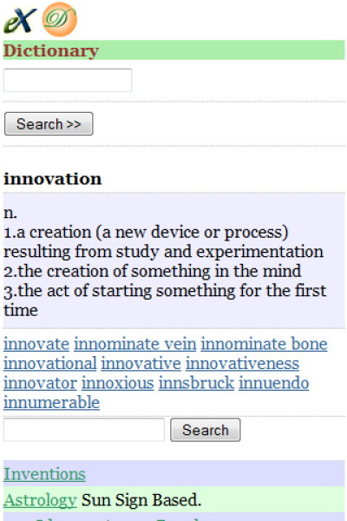Focus the top dictionary search field

pos(68,80)
